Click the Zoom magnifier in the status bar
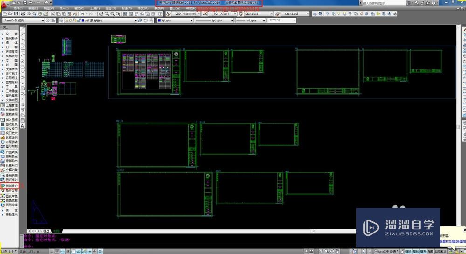The width and height of the screenshot is (466, 254). click(x=327, y=251)
